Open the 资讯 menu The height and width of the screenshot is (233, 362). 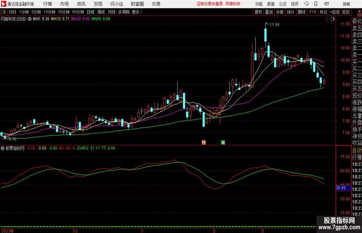(x=81, y=4)
